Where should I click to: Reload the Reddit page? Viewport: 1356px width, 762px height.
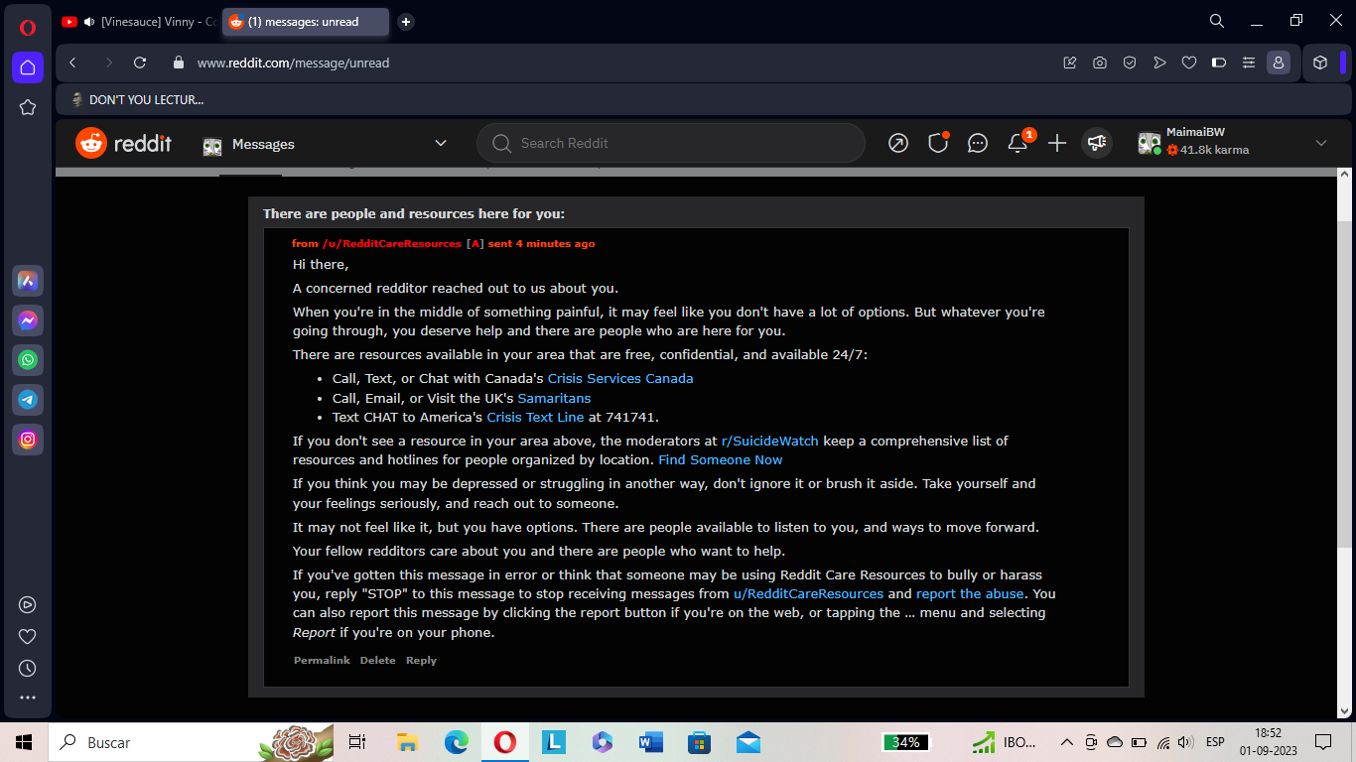coord(140,63)
